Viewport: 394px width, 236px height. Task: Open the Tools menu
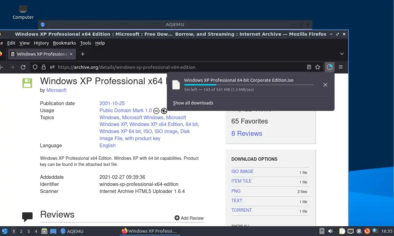(x=85, y=43)
